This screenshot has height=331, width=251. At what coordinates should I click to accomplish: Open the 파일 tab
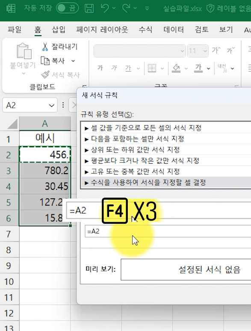(15, 30)
